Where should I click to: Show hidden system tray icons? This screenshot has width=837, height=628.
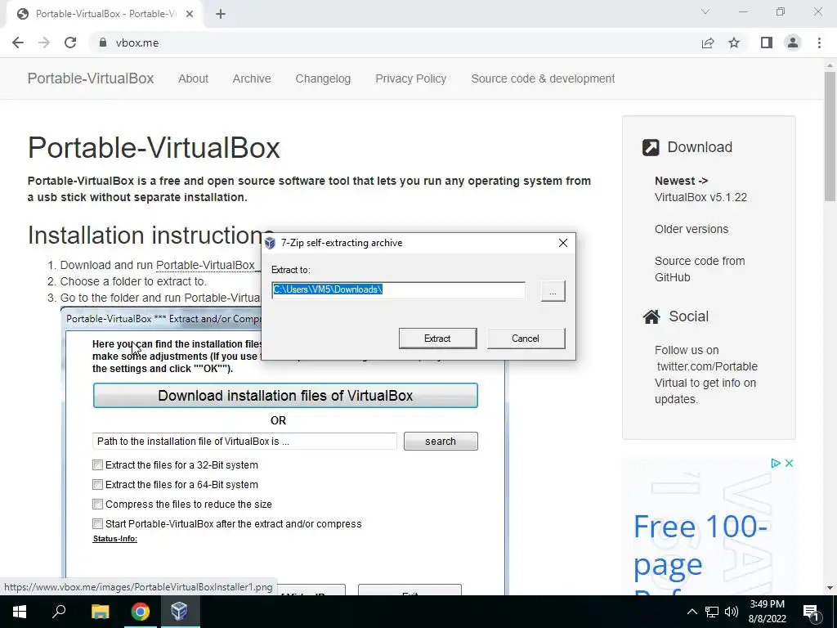pyautogui.click(x=692, y=612)
